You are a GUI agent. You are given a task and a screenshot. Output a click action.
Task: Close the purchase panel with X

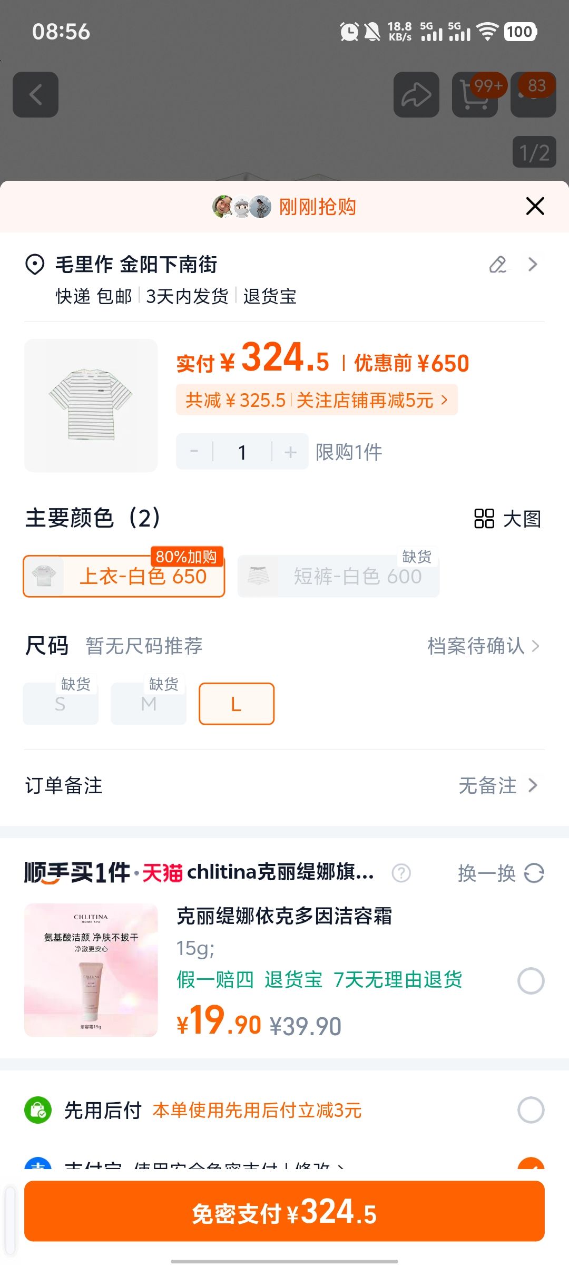[535, 206]
